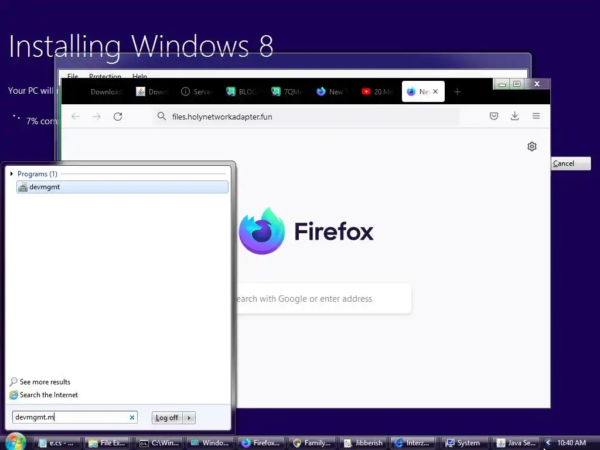This screenshot has height=450, width=600.
Task: Switch to the inactive New Tab
Action: click(332, 92)
